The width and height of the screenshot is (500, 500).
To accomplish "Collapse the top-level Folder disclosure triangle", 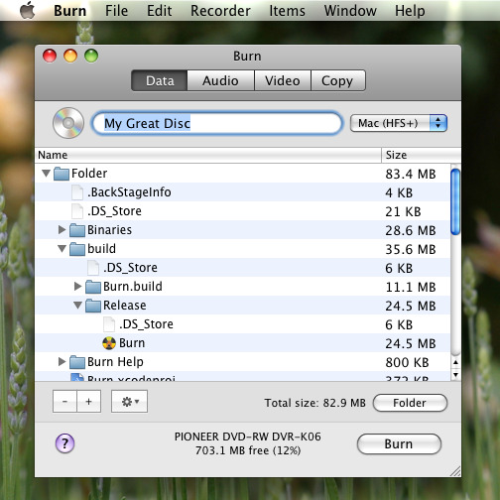I will [x=47, y=173].
